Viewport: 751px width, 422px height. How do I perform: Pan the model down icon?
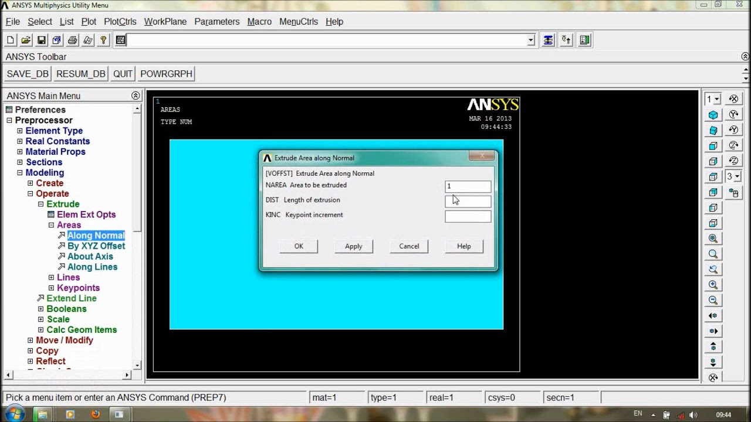713,362
